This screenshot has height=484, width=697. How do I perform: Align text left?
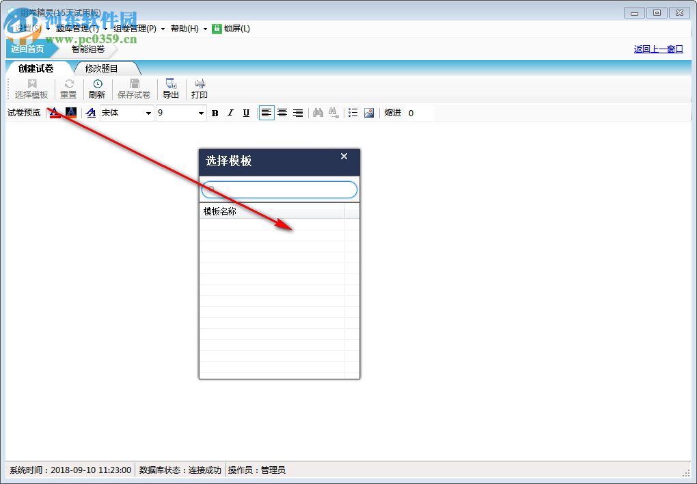click(x=266, y=113)
